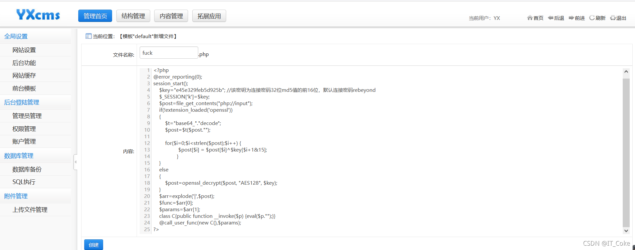Click the YXcms logo
The width and height of the screenshot is (635, 250).
[38, 15]
